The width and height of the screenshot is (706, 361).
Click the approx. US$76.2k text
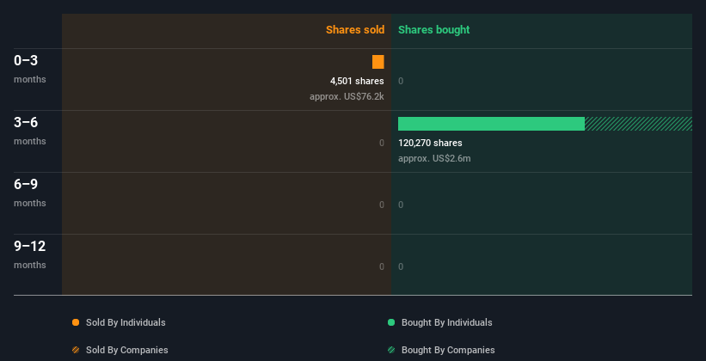347,96
